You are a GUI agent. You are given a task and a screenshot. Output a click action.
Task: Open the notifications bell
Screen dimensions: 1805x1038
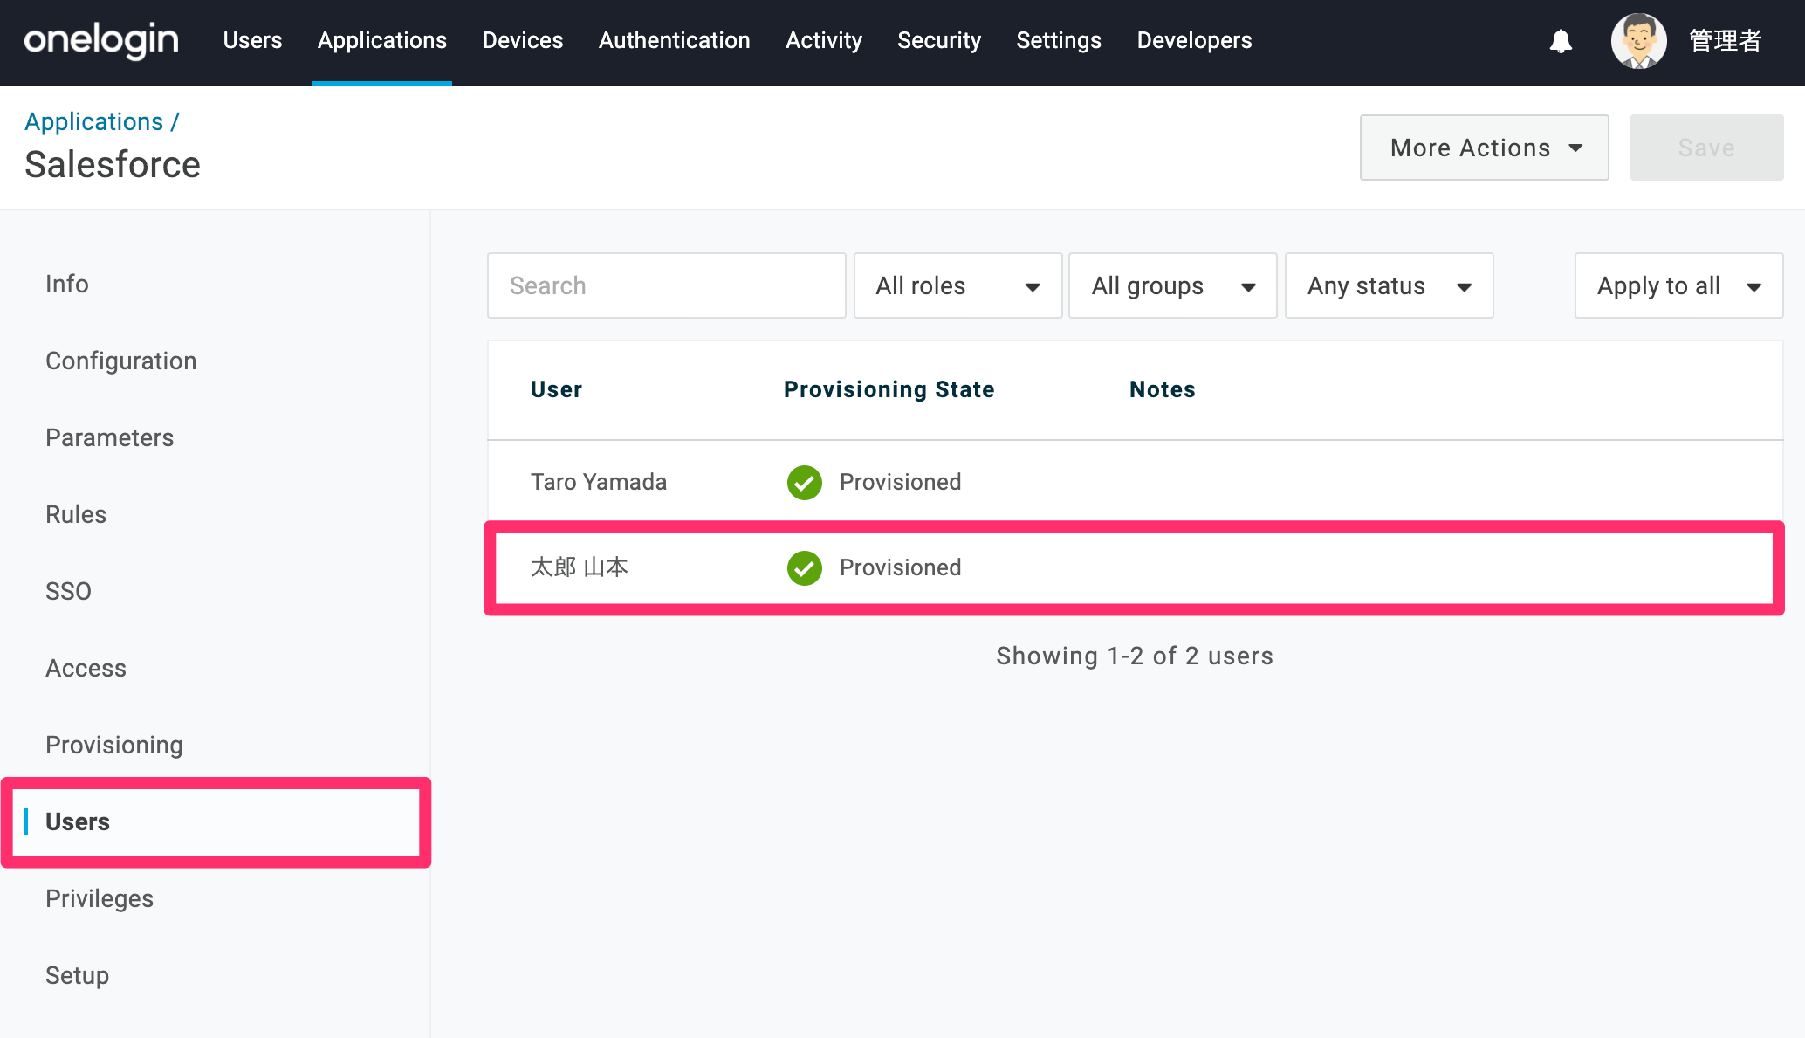point(1561,41)
